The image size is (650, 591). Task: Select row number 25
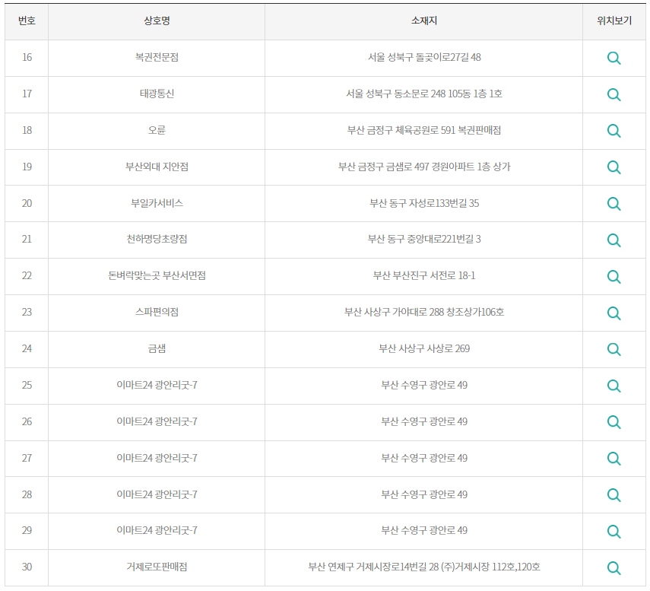(27, 386)
